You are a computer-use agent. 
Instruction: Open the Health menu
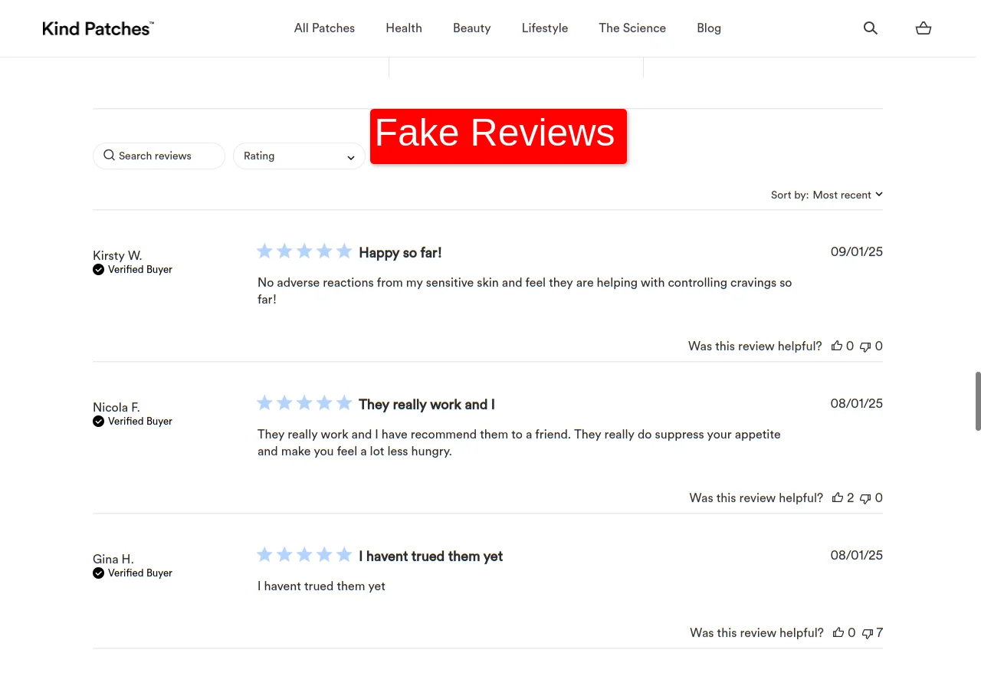[404, 28]
